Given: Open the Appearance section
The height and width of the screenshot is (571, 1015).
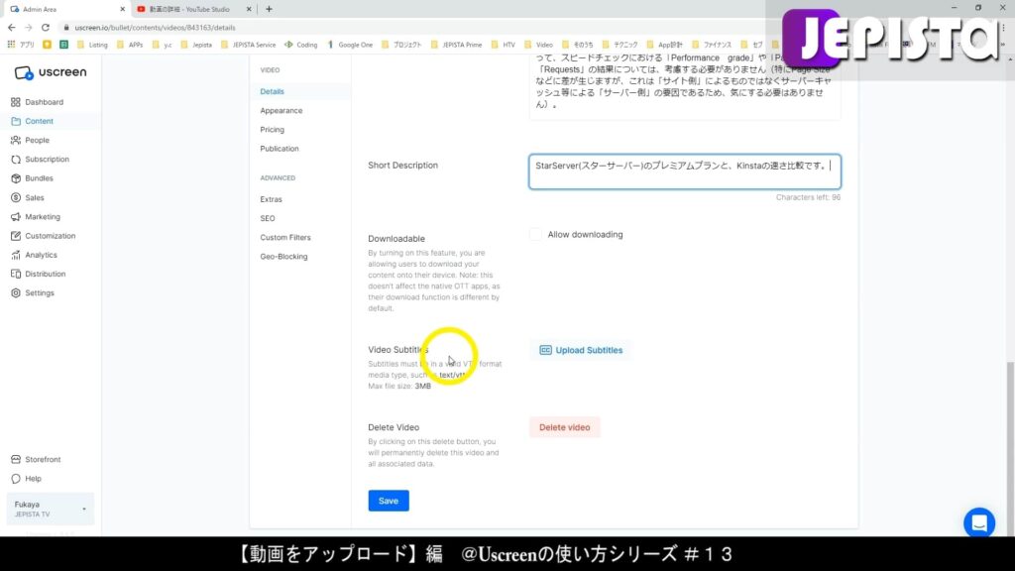Looking at the screenshot, I should (281, 111).
